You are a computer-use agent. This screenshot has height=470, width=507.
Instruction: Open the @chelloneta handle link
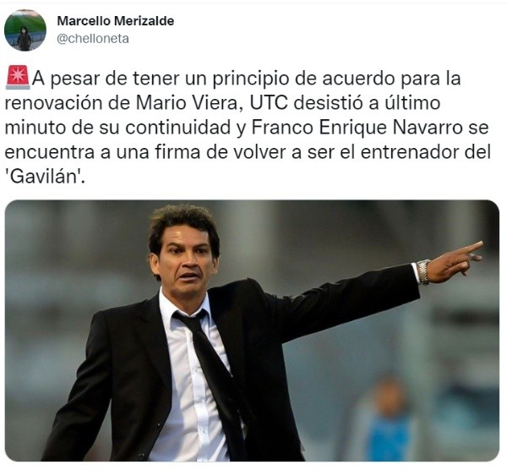click(93, 39)
